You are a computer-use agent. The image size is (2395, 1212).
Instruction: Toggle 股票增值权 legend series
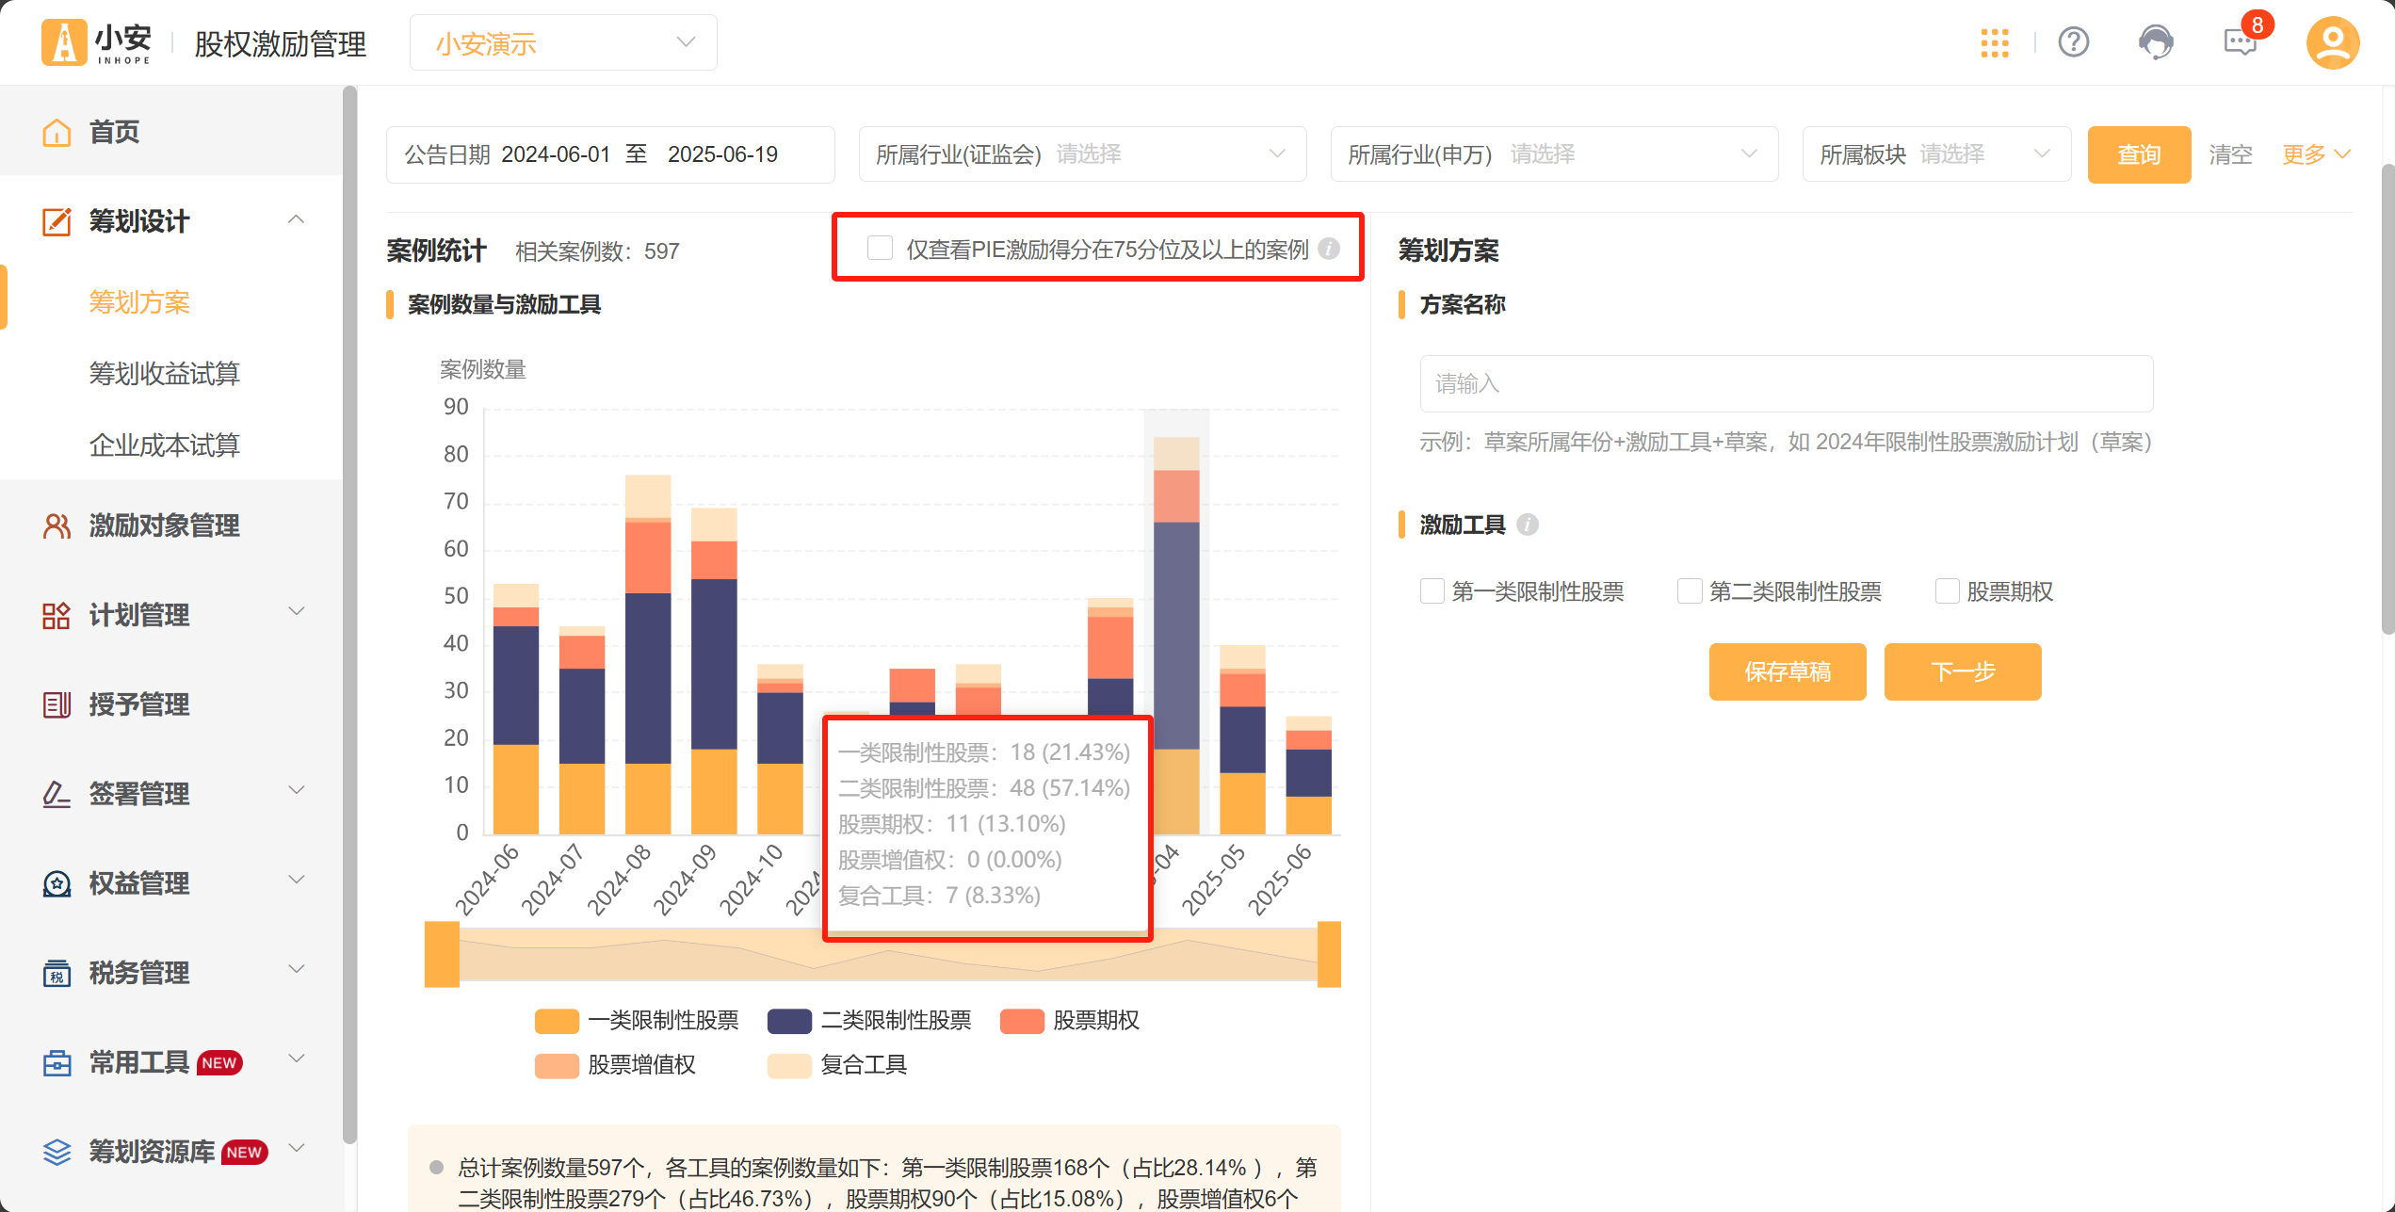615,1065
